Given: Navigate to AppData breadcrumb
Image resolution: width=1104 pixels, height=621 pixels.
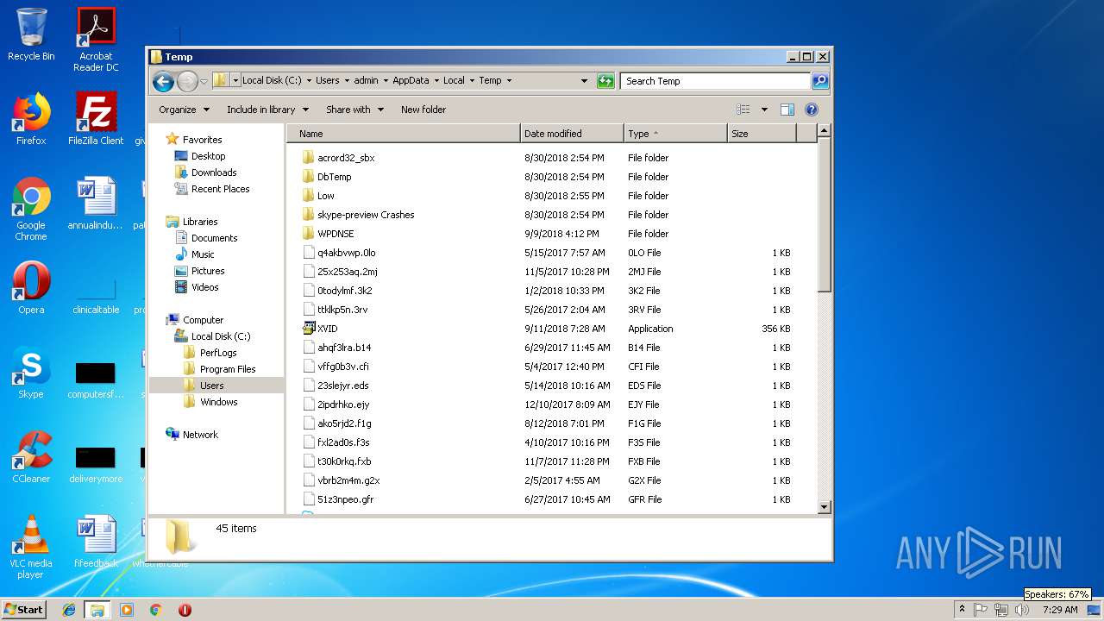Looking at the screenshot, I should (x=411, y=81).
